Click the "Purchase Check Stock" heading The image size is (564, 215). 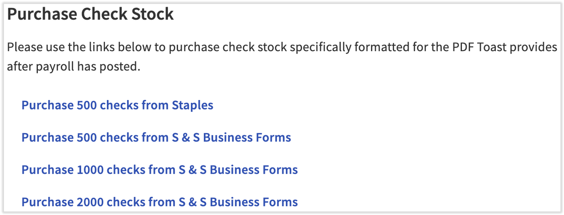[x=90, y=15]
